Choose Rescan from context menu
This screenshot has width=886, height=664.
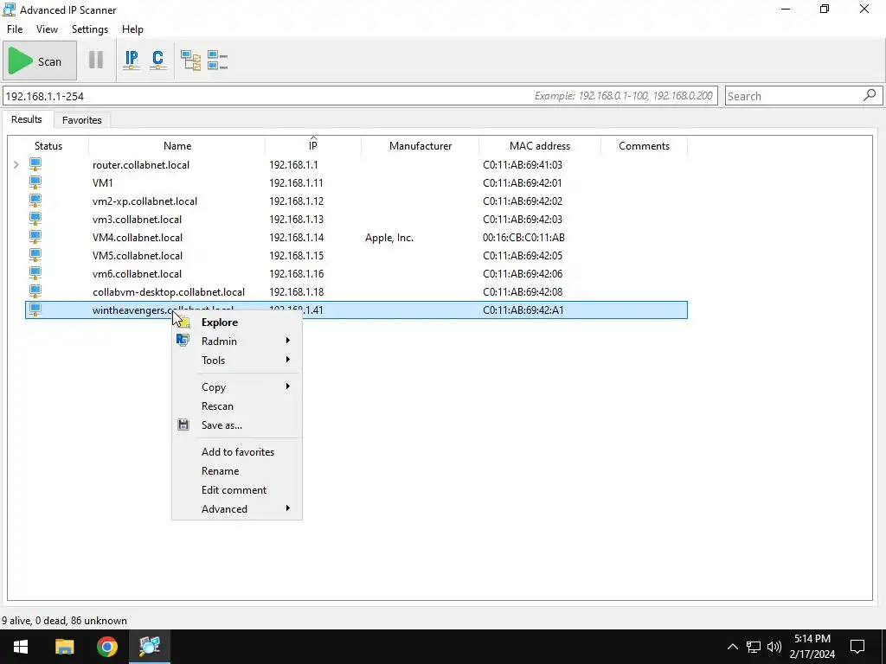coord(237,406)
